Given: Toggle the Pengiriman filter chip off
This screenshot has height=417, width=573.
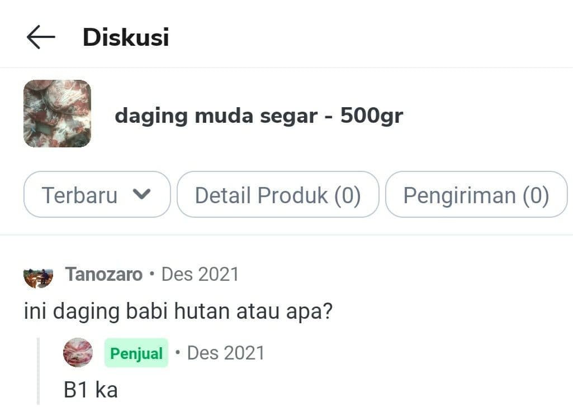Looking at the screenshot, I should pos(476,195).
